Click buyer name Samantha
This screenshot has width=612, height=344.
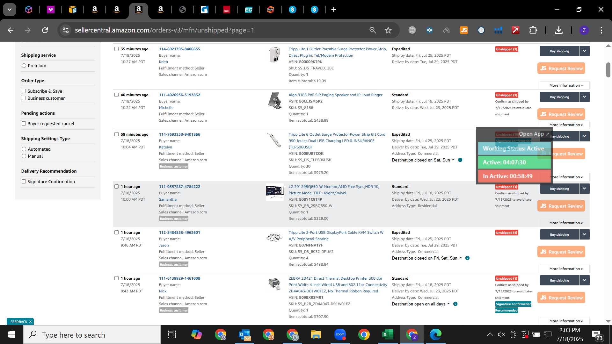[x=168, y=199]
